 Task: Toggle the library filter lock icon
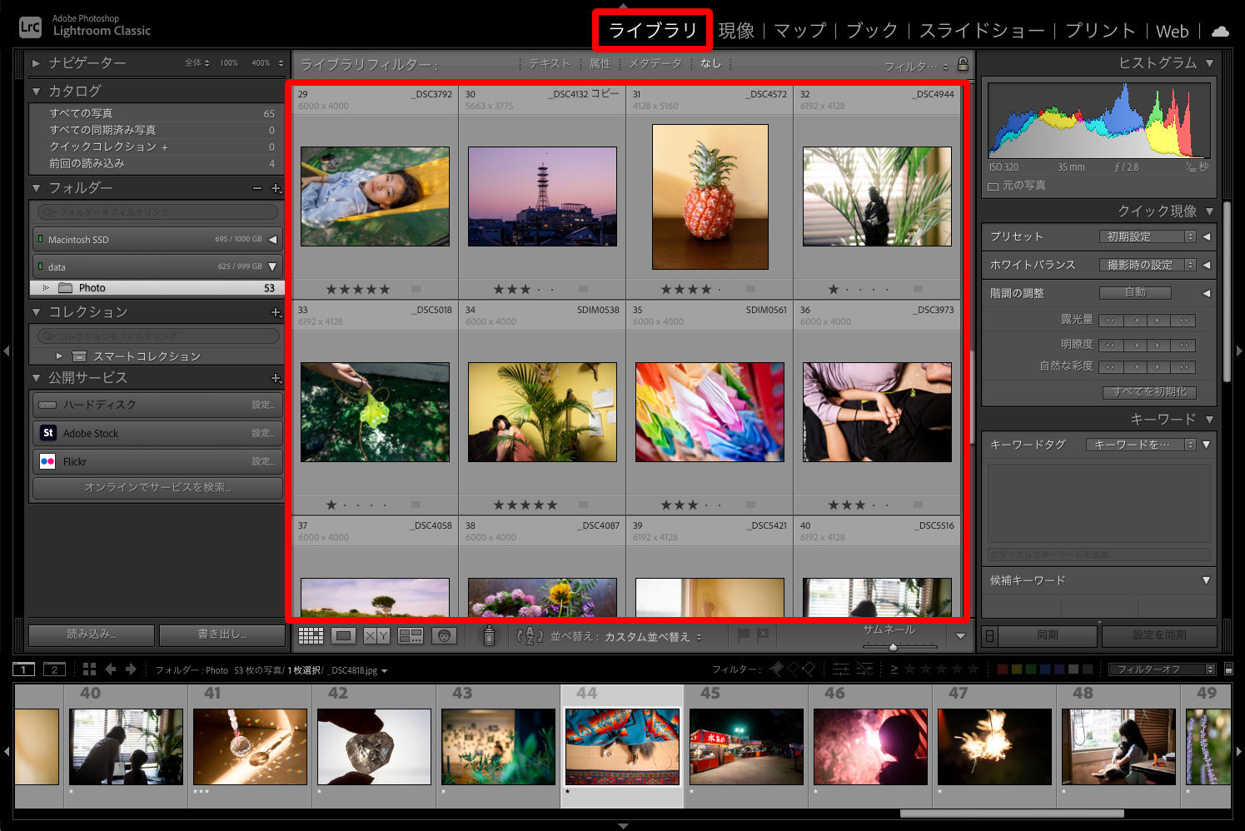coord(963,64)
